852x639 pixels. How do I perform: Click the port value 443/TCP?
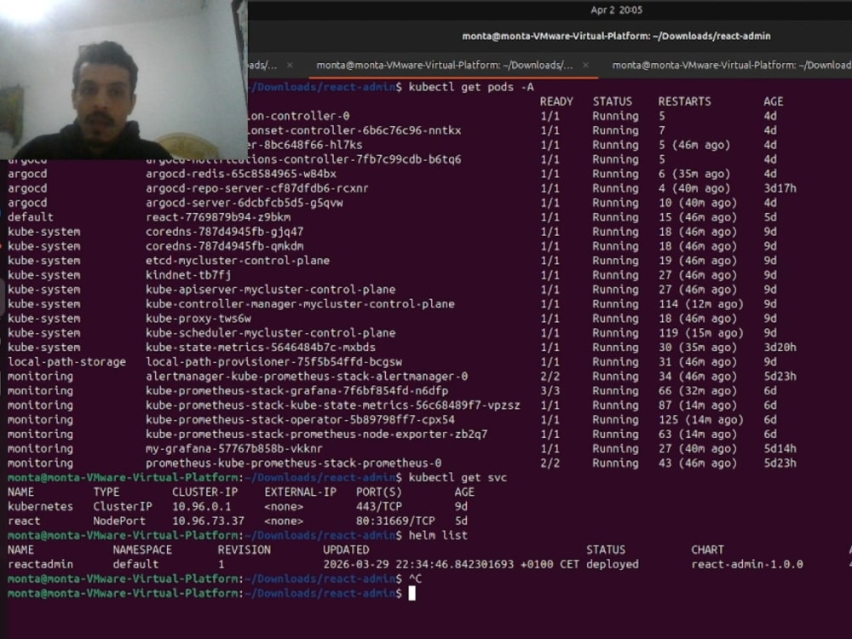click(x=379, y=506)
